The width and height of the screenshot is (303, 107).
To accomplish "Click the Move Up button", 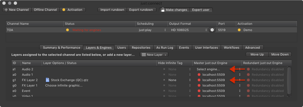I will tap(257, 55).
